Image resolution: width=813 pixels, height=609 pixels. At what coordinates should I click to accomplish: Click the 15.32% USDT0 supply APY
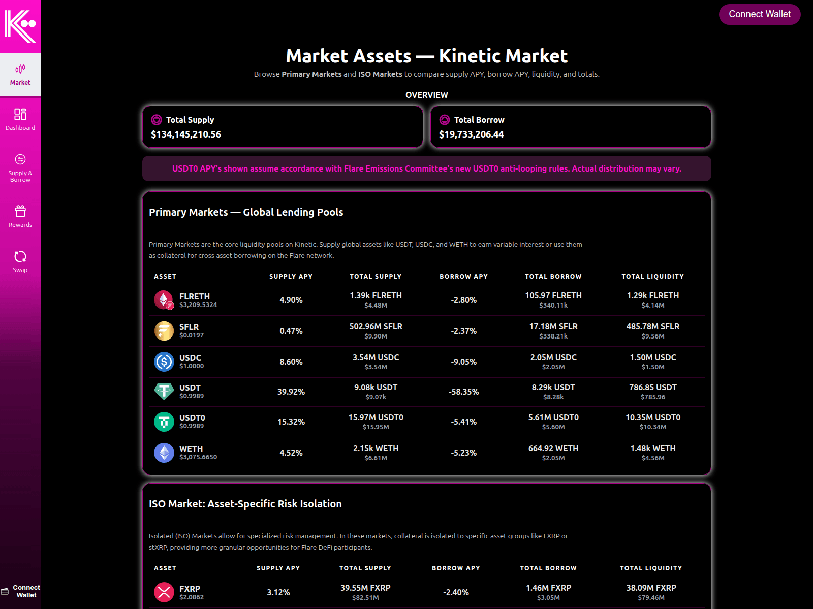[x=291, y=422]
